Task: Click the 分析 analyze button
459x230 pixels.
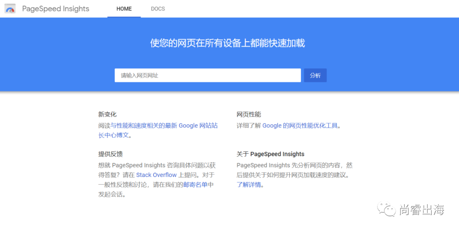Action: coord(315,76)
